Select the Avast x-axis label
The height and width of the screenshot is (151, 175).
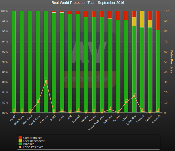pyautogui.click(x=61, y=118)
